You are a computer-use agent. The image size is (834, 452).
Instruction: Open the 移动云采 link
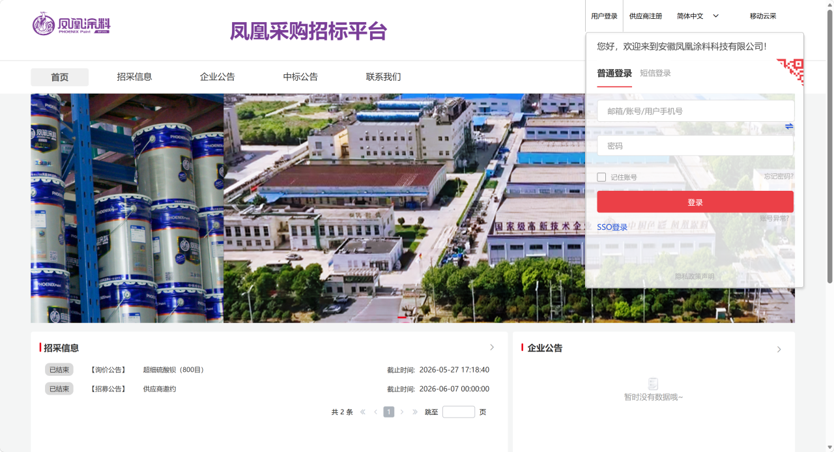762,16
